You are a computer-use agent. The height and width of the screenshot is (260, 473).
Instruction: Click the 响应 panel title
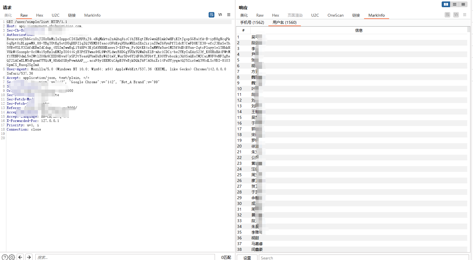[243, 7]
